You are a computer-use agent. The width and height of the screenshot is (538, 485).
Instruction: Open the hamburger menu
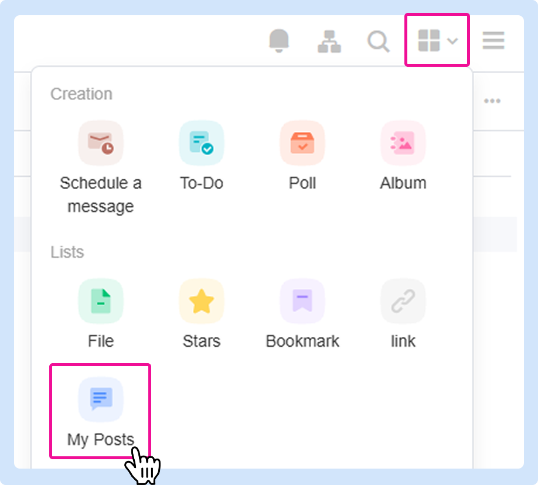493,40
